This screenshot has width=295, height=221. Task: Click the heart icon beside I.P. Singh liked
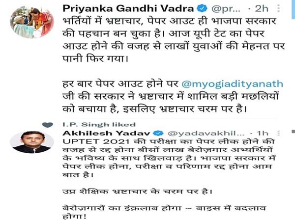tap(48, 125)
